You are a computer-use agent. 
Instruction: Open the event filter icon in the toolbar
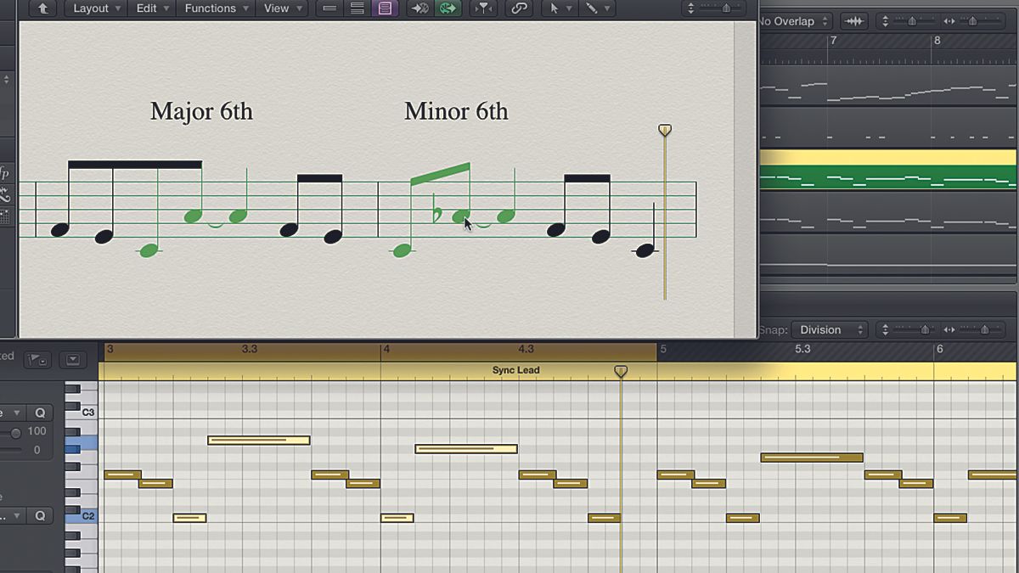coord(483,8)
